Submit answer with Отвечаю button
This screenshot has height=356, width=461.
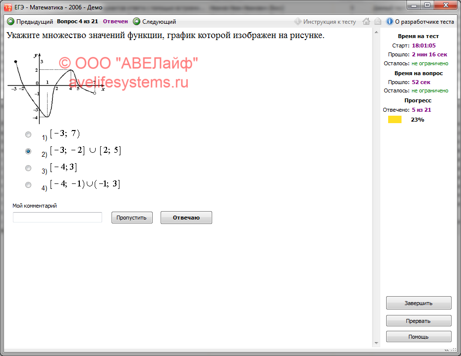point(186,218)
